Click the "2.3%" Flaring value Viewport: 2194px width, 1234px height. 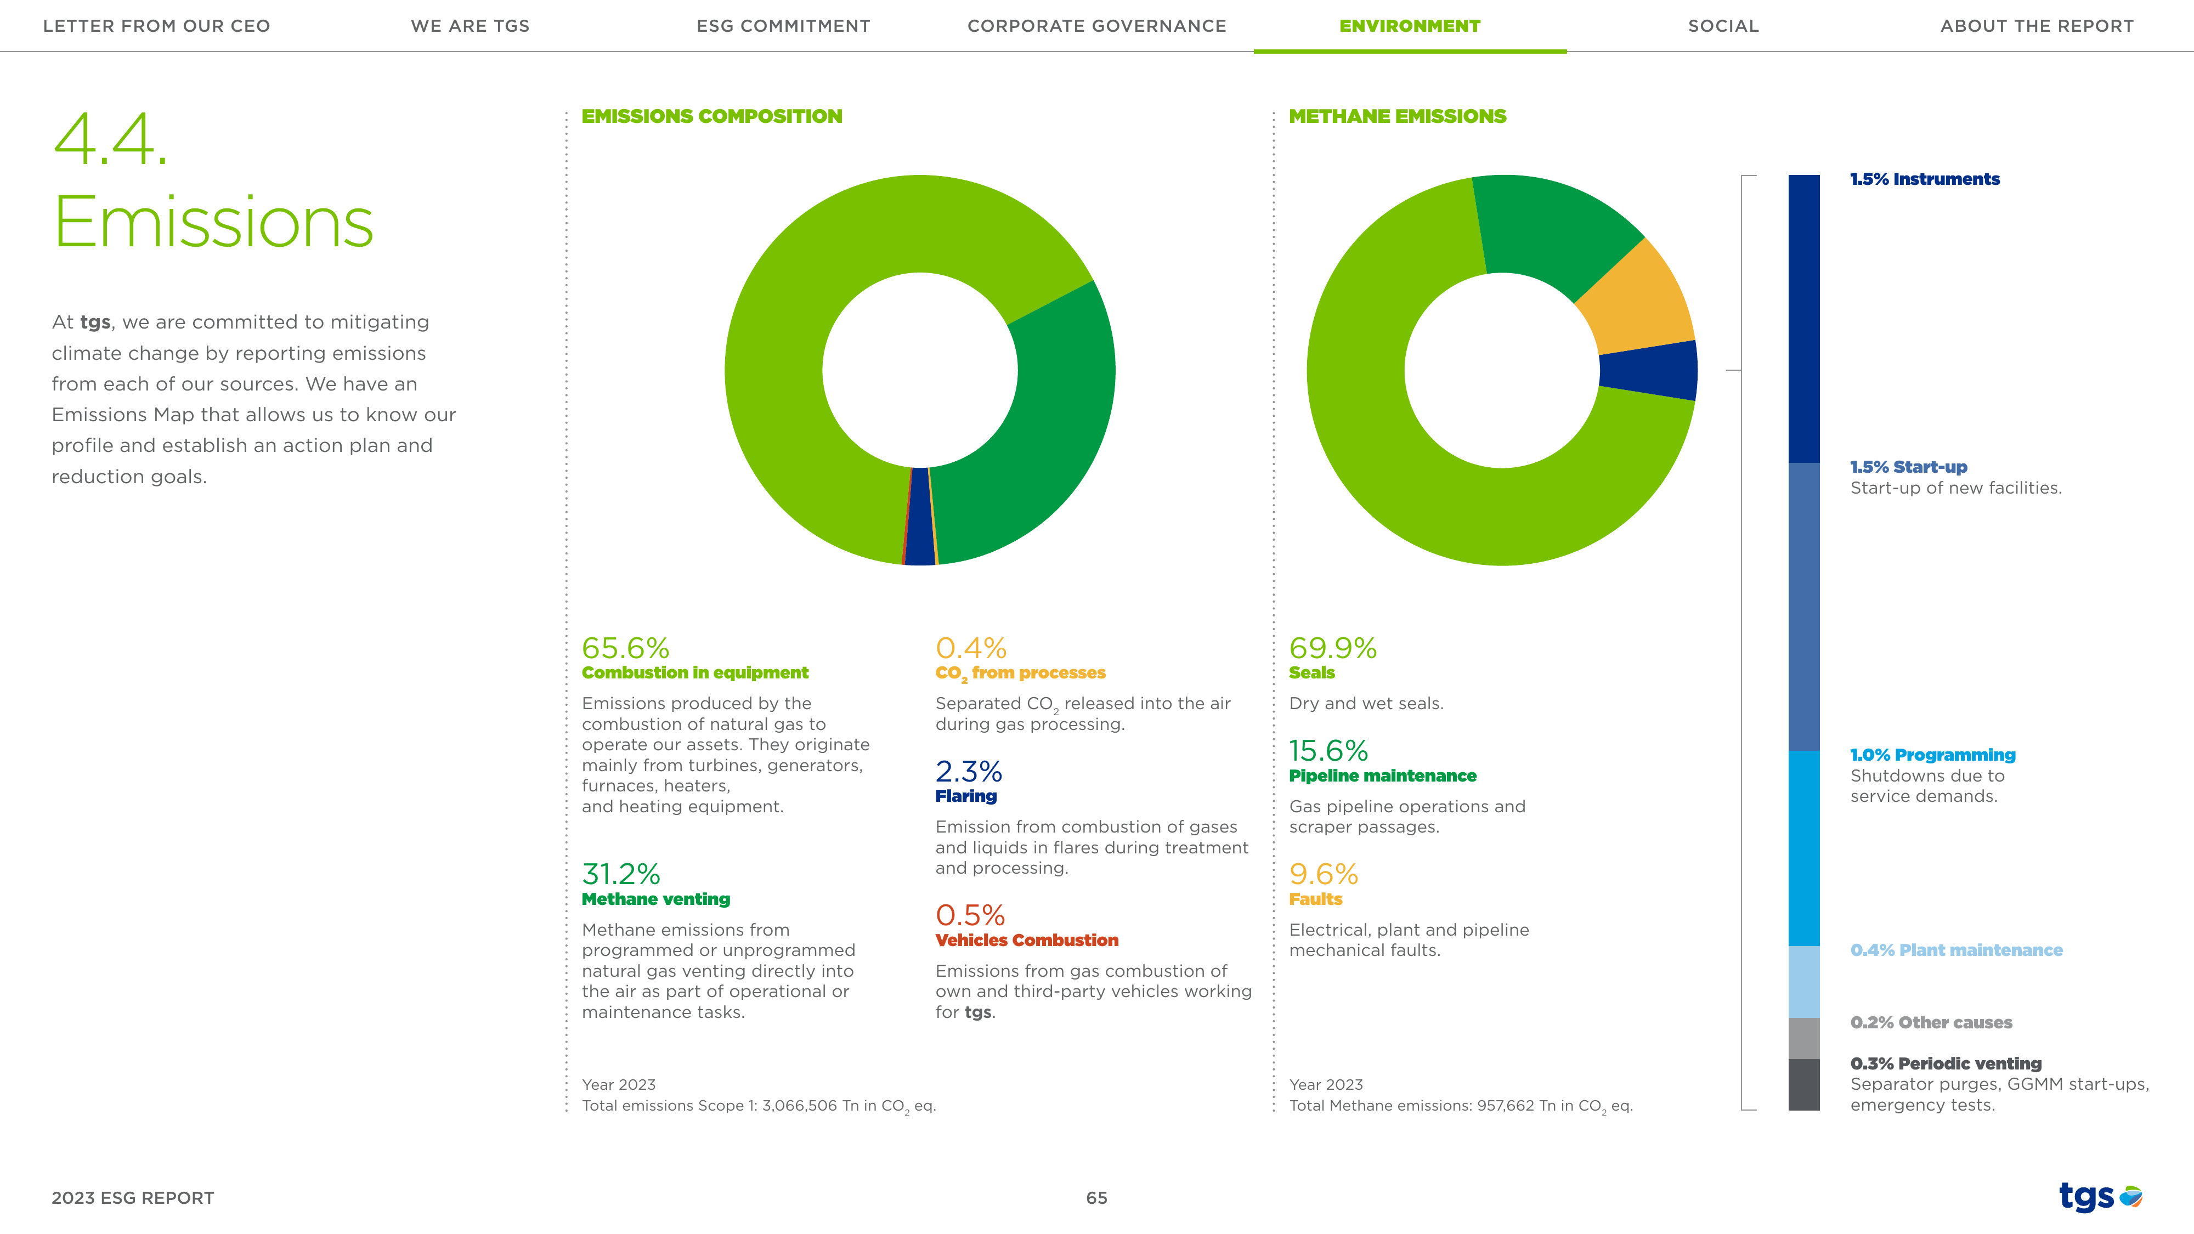tap(969, 772)
